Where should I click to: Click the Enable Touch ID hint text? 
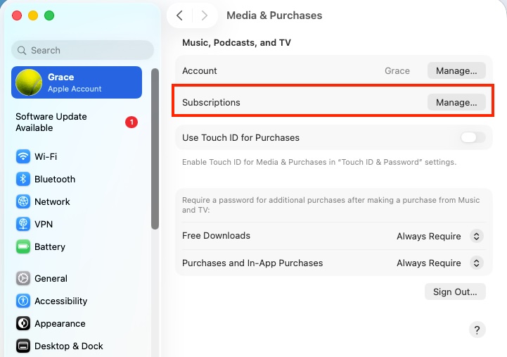(319, 162)
